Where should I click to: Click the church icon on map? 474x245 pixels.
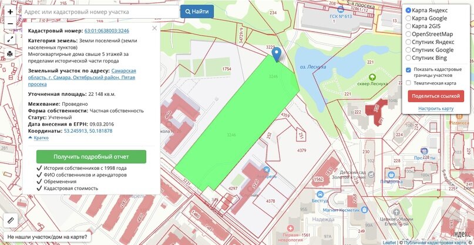pyautogui.click(x=396, y=212)
